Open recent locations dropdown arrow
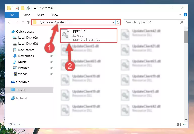Screen dimensions: 194x134 pyautogui.click(x=23, y=22)
